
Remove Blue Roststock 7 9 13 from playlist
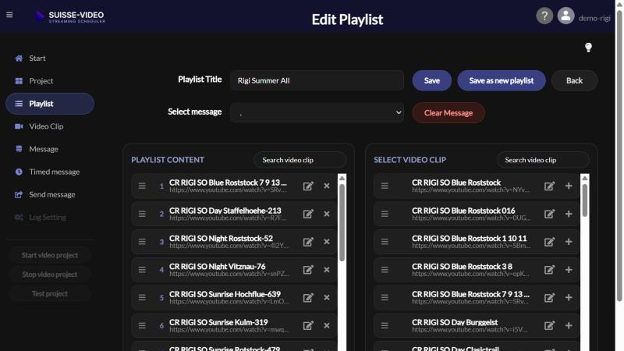point(327,186)
